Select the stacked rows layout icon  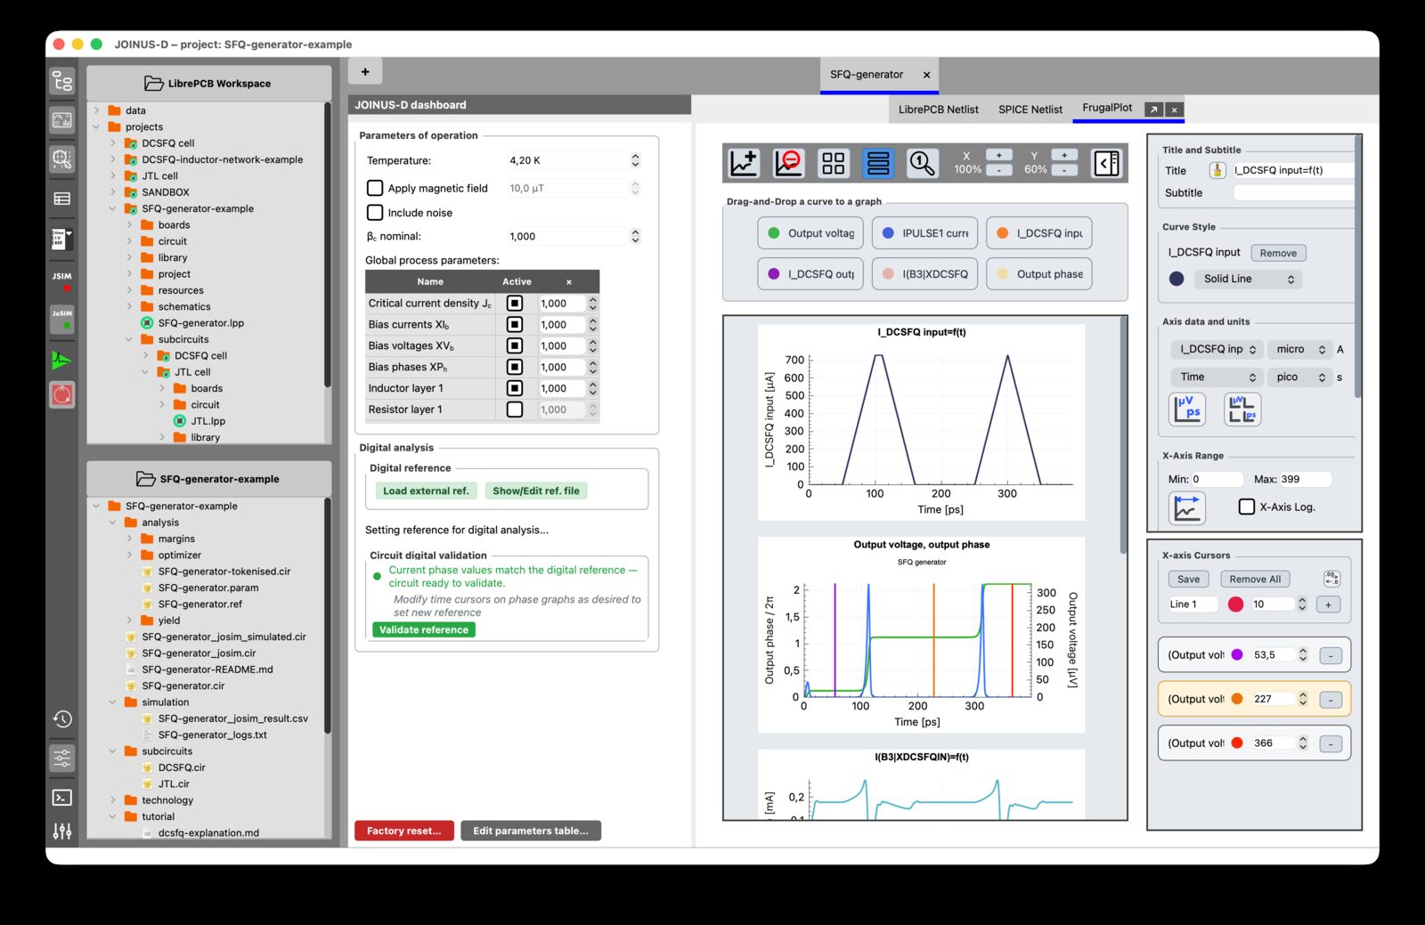878,163
